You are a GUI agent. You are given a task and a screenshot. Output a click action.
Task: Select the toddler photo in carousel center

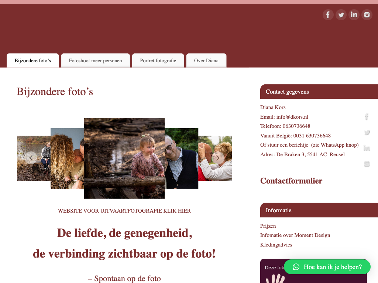(124, 158)
